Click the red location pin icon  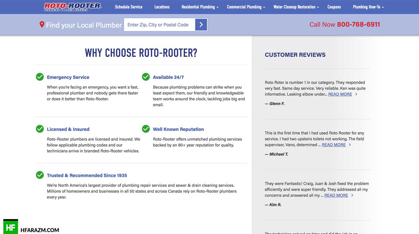[42, 25]
